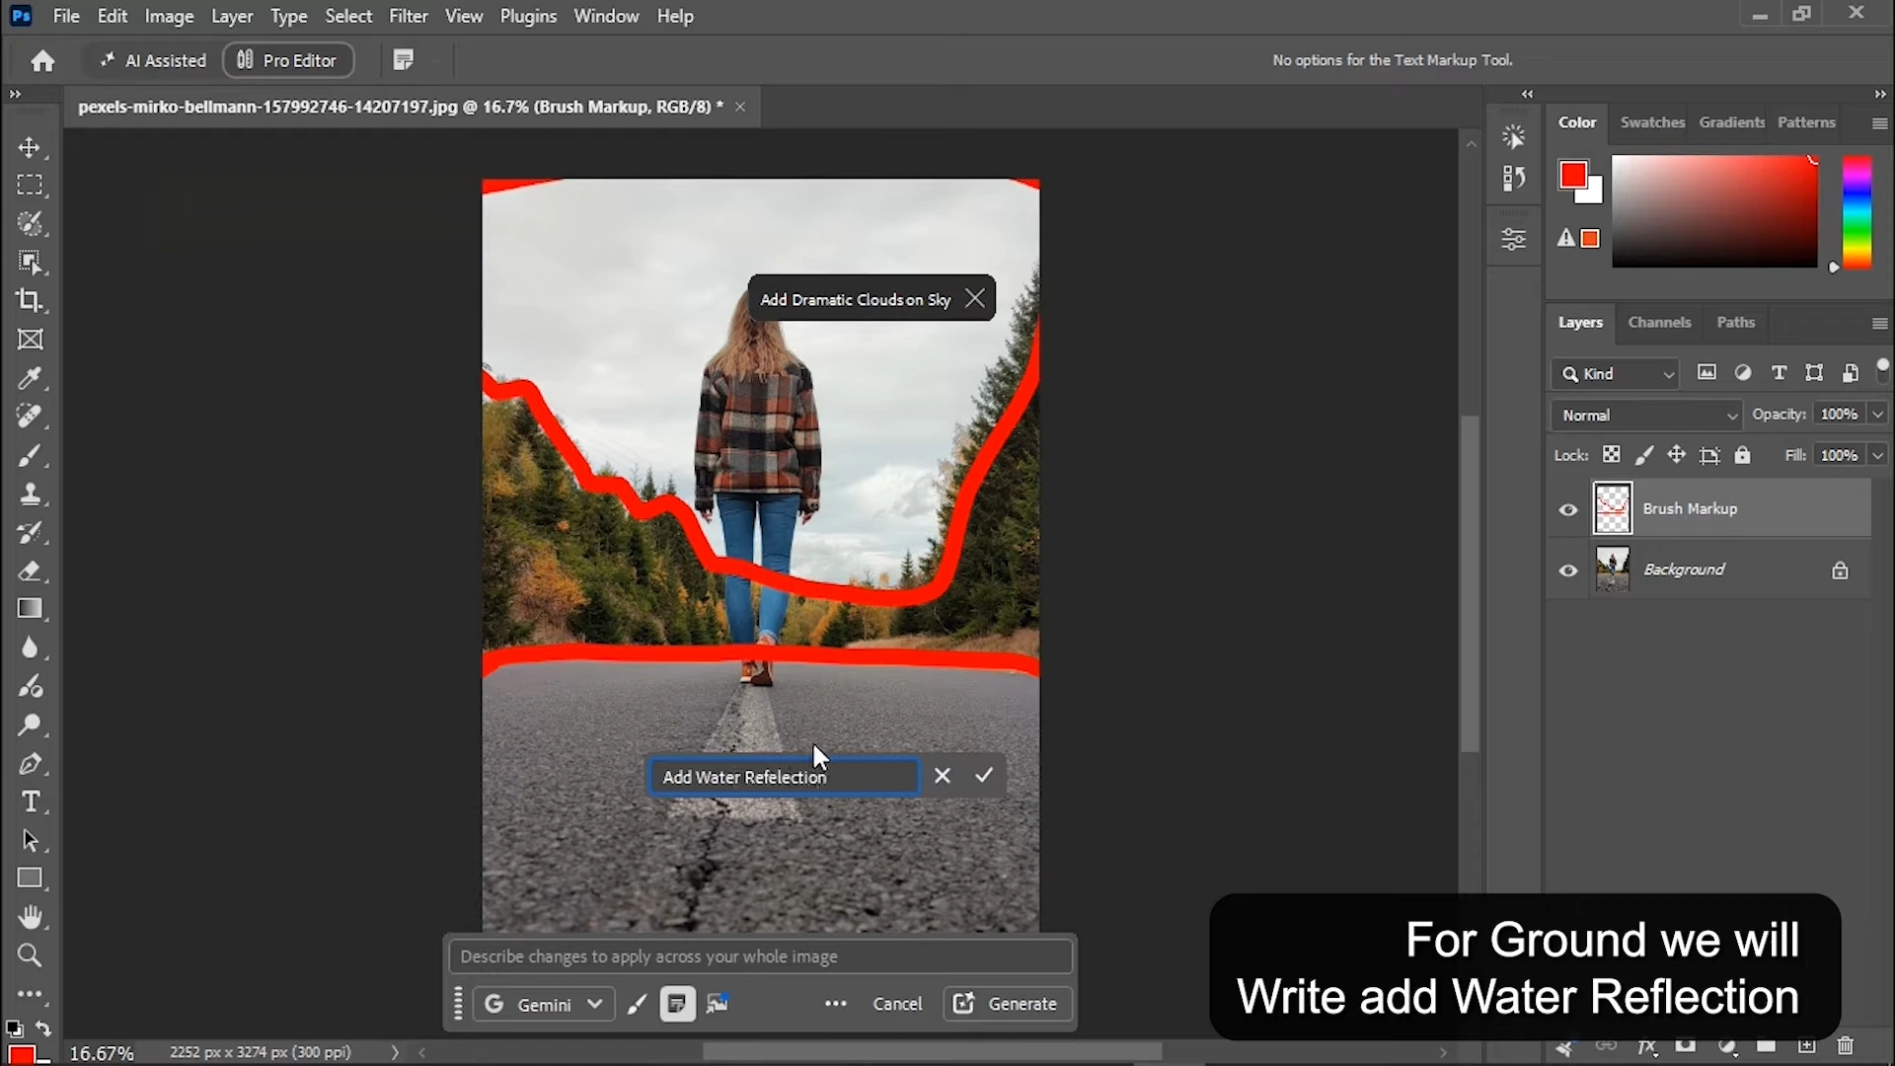This screenshot has height=1066, width=1895.
Task: Select the Brush tool
Action: tap(30, 456)
